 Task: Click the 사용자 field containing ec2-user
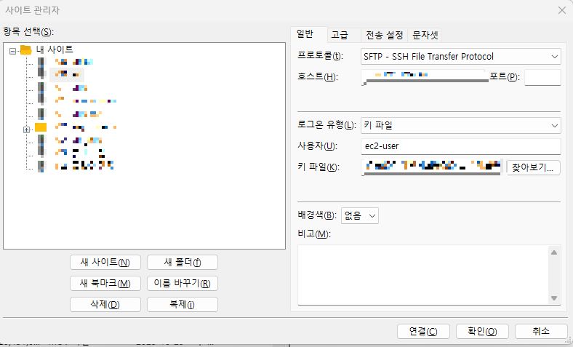(x=460, y=146)
